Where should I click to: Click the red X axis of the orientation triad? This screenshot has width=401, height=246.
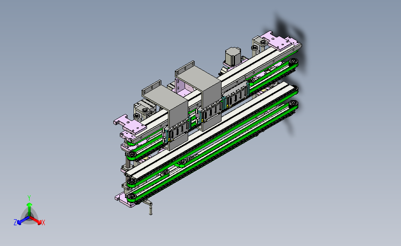(x=37, y=221)
